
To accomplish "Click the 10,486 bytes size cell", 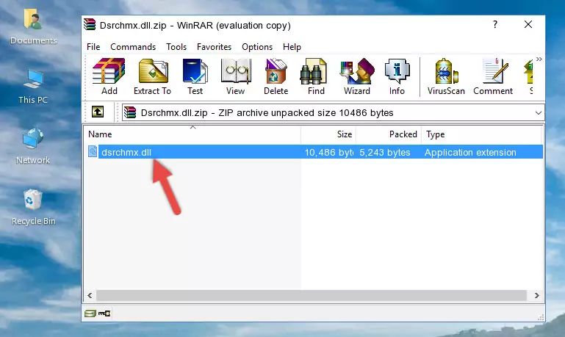I will click(x=329, y=152).
